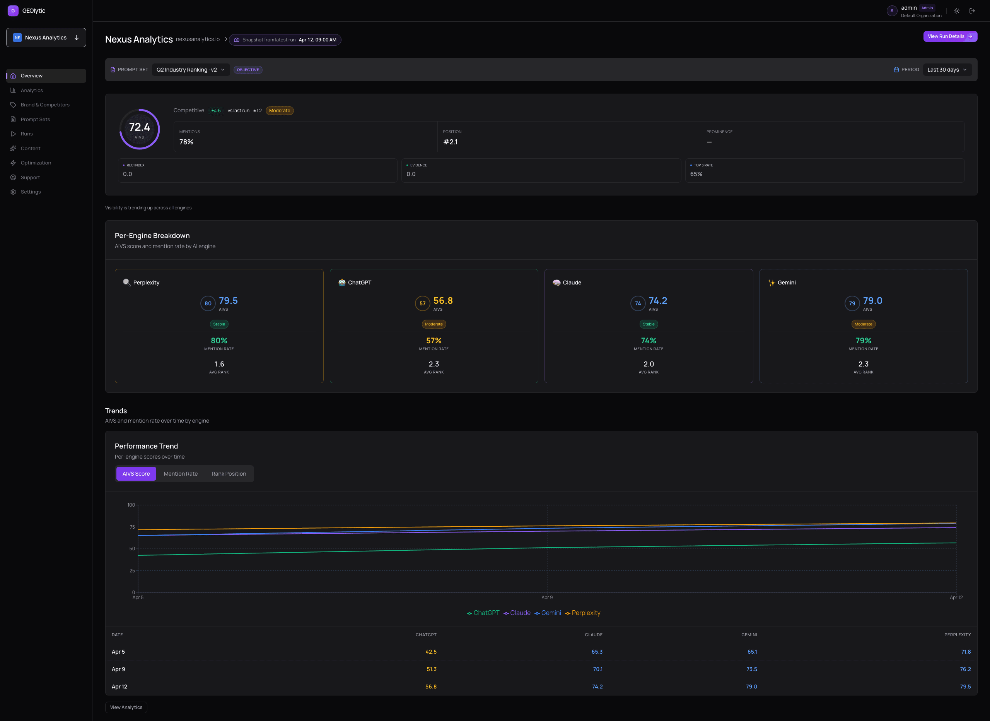Click the snapshot camera icon
The height and width of the screenshot is (721, 990).
click(237, 40)
